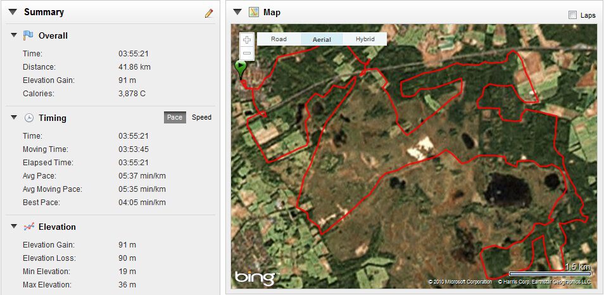Screen dimensions: 604x295
Task: Zoom out the map with minus button
Action: coord(247,54)
